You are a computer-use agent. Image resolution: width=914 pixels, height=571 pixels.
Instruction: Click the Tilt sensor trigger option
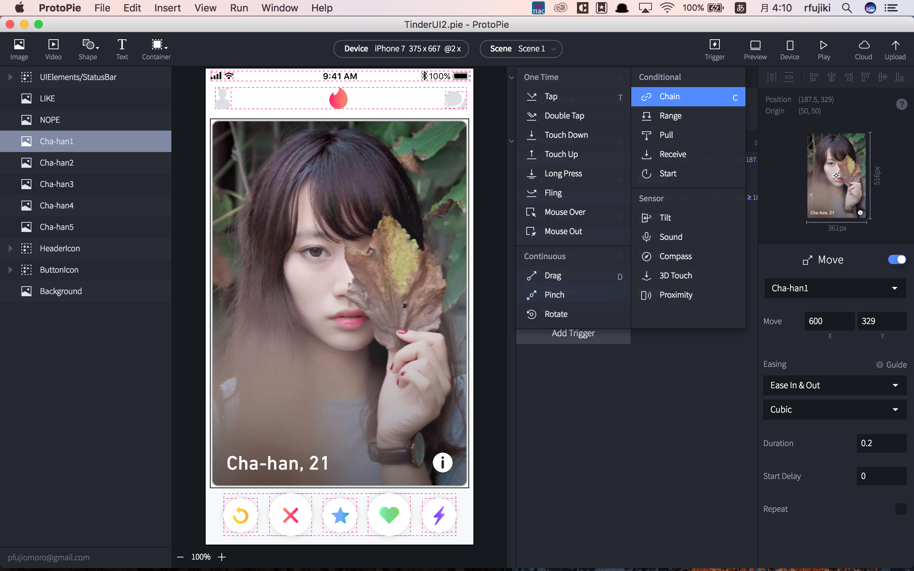[x=665, y=218]
